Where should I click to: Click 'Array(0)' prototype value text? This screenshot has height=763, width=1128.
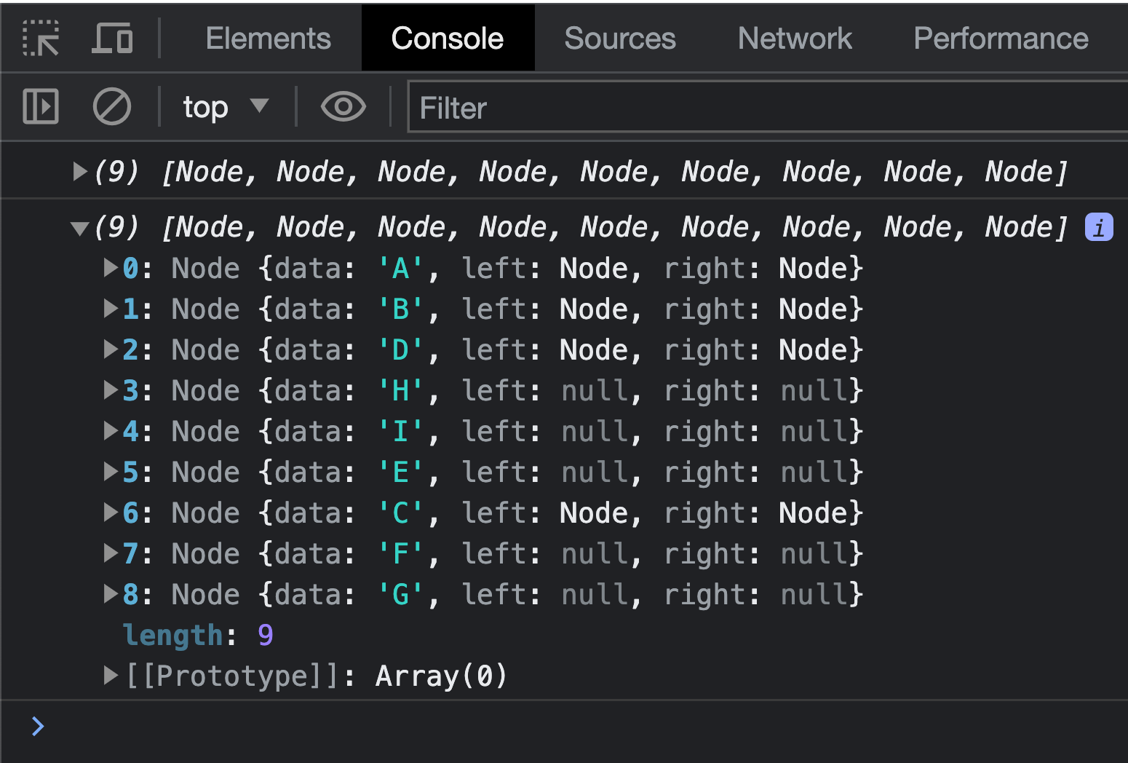coord(441,676)
